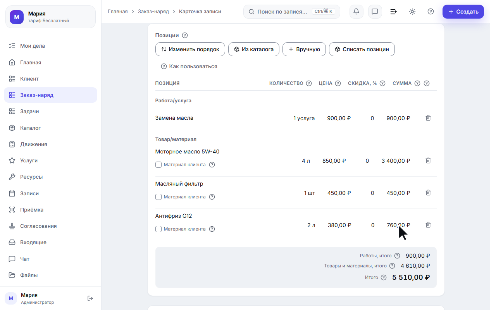Click last help icon in table header
The height and width of the screenshot is (310, 496).
point(427,83)
